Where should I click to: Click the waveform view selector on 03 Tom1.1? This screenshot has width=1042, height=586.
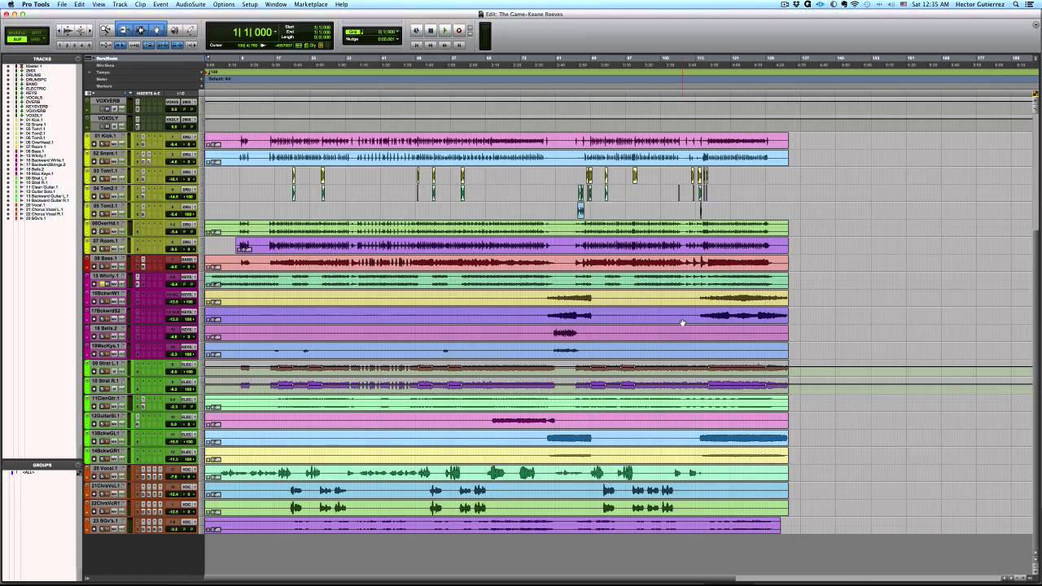(x=114, y=179)
